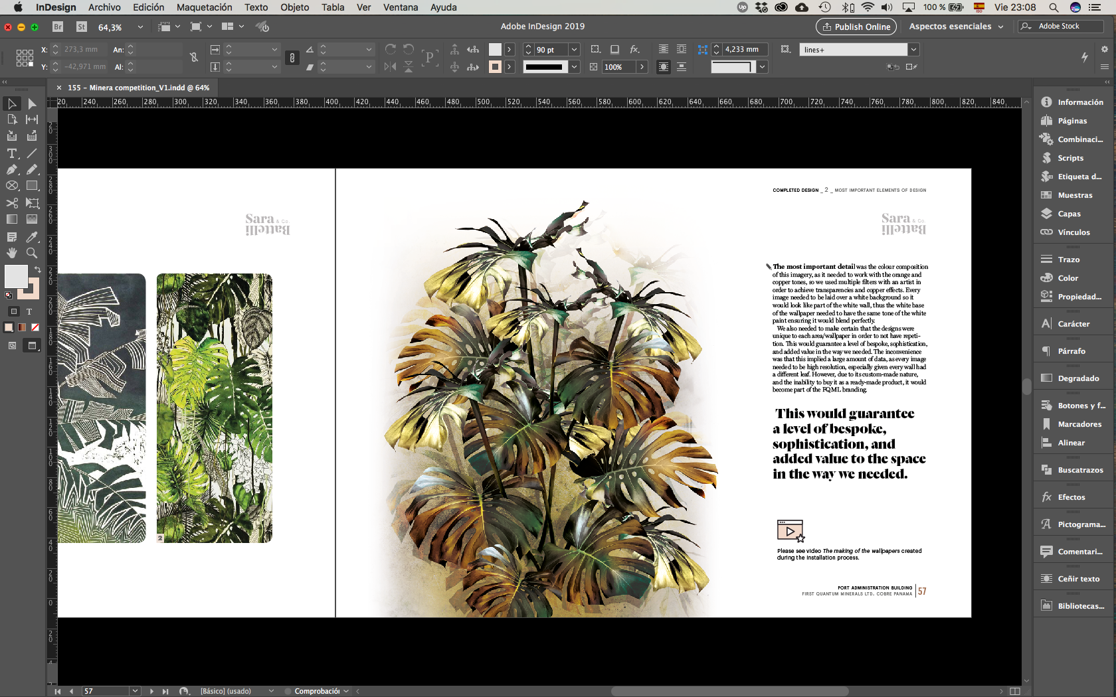Select the Rectangle Frame tool
Image resolution: width=1116 pixels, height=697 pixels.
pyautogui.click(x=12, y=186)
